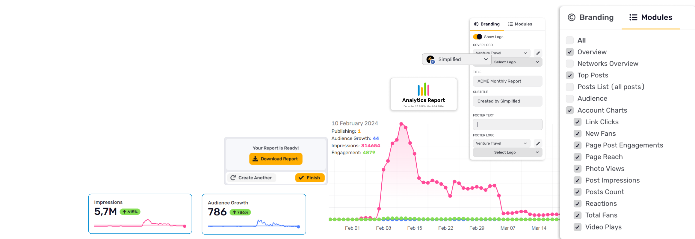Click the Engagement value 4879 in tooltip
695x239 pixels.
click(x=369, y=153)
